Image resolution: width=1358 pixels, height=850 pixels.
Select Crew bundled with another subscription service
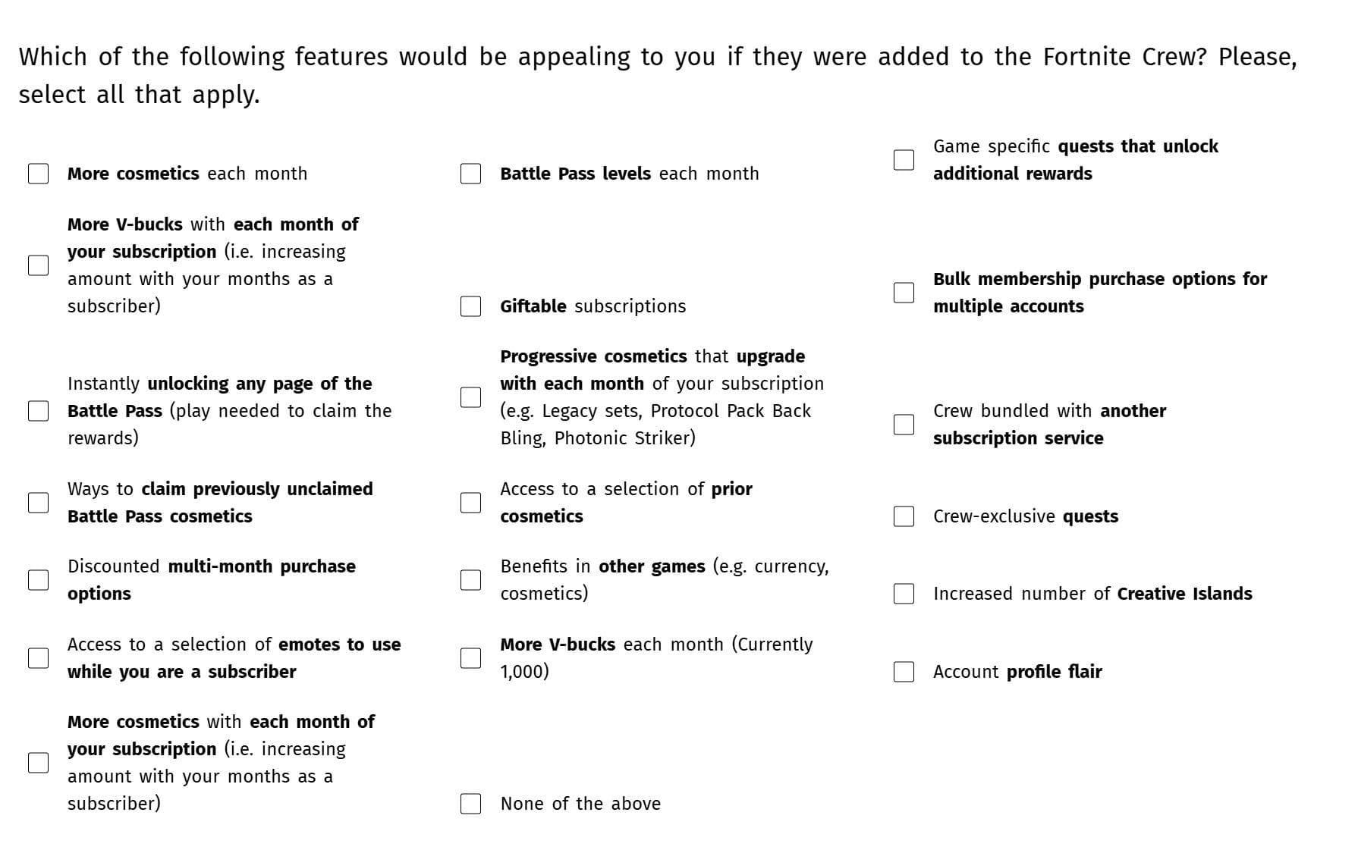coord(904,425)
